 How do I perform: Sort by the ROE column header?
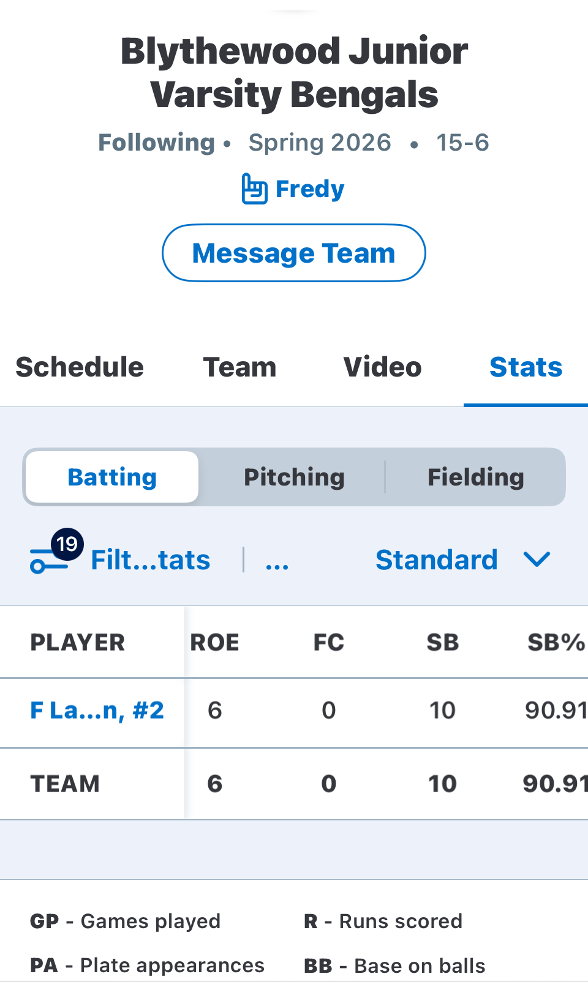point(215,642)
